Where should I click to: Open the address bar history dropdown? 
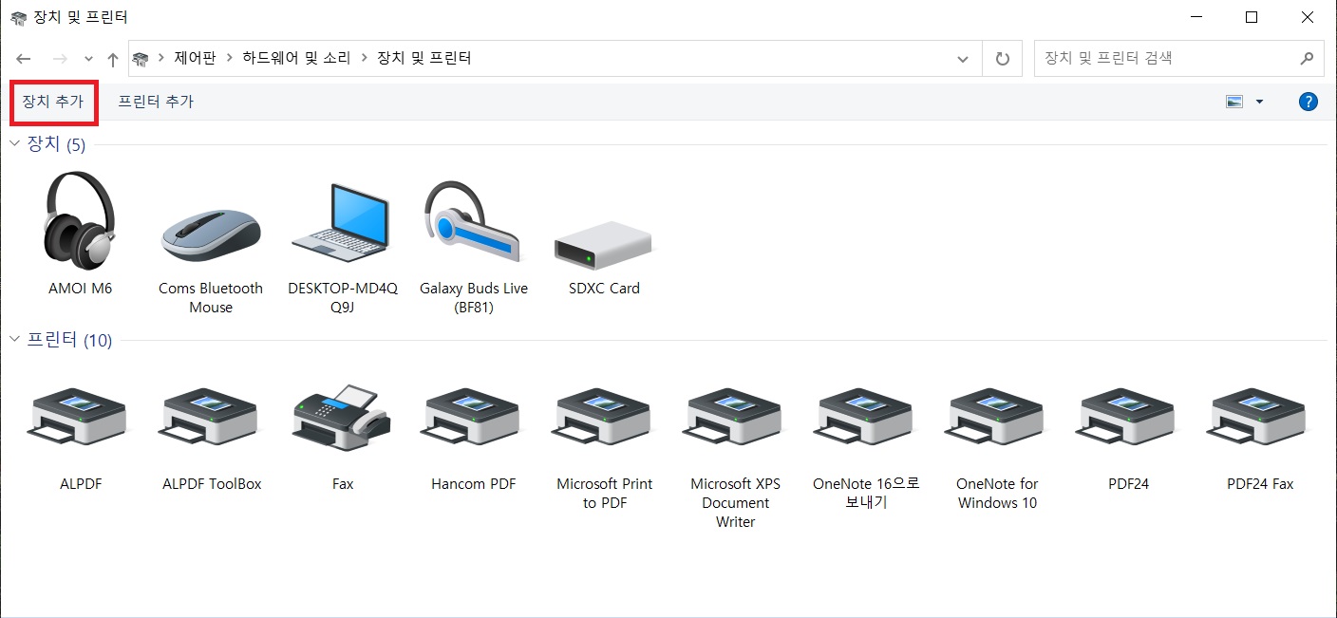[963, 59]
